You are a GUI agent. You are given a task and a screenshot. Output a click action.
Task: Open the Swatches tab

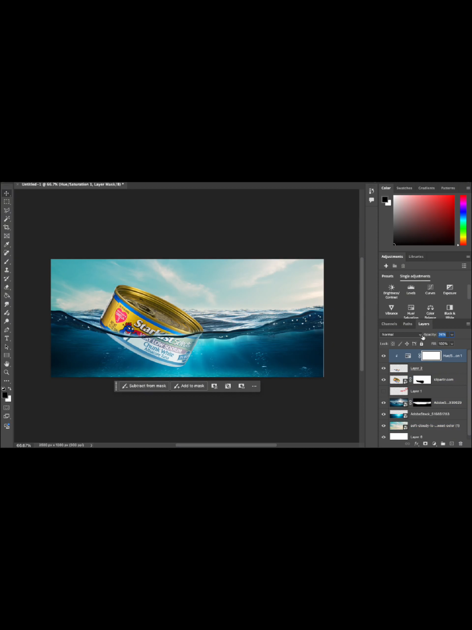(404, 188)
